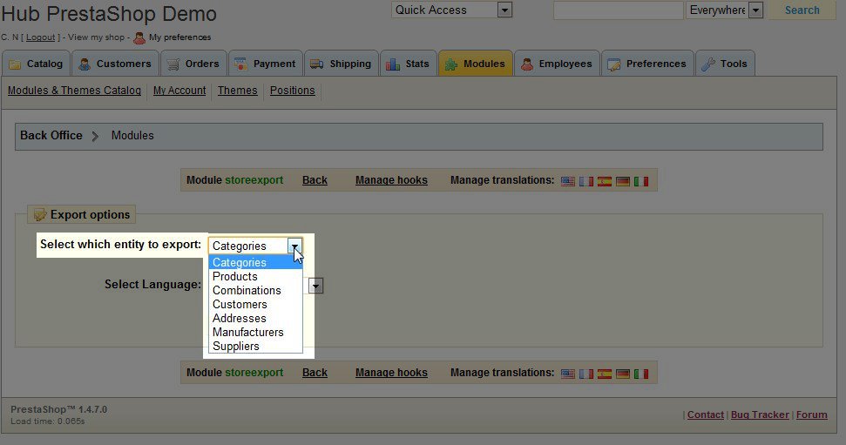
Task: Click the US flag in top translations row
Action: coord(568,181)
